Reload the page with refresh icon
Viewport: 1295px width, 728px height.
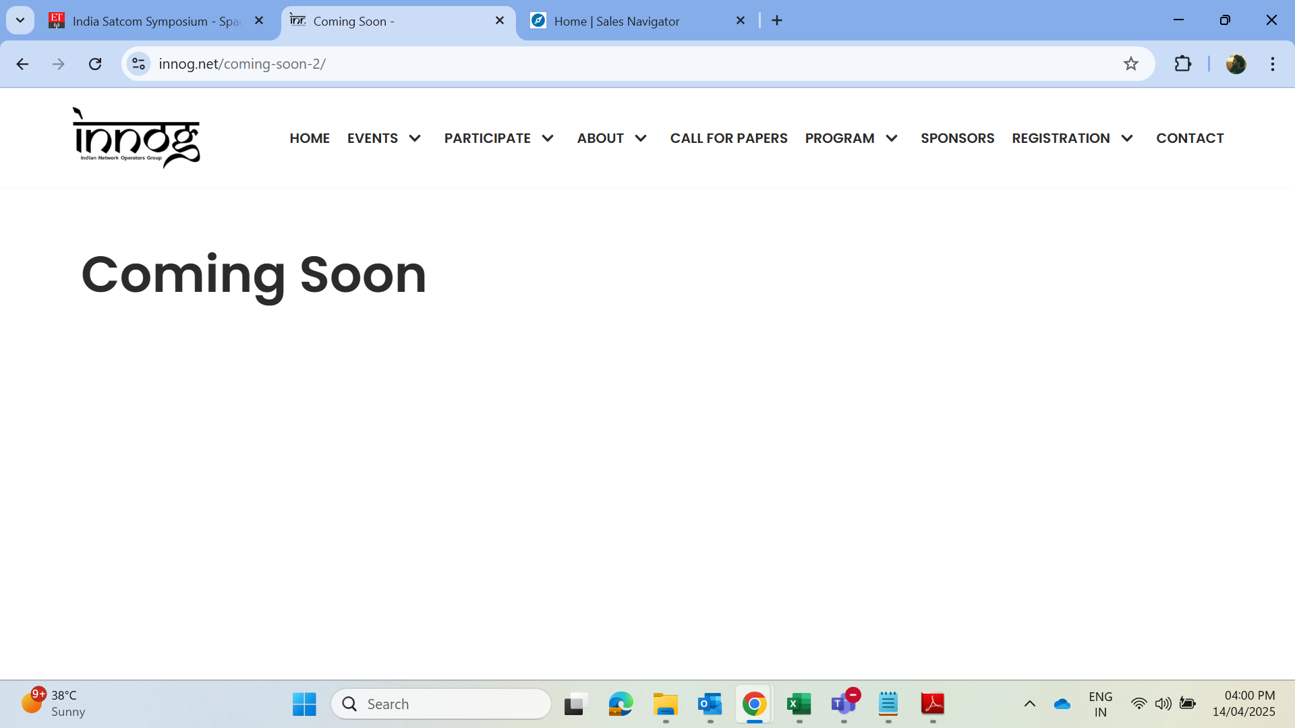(x=95, y=64)
